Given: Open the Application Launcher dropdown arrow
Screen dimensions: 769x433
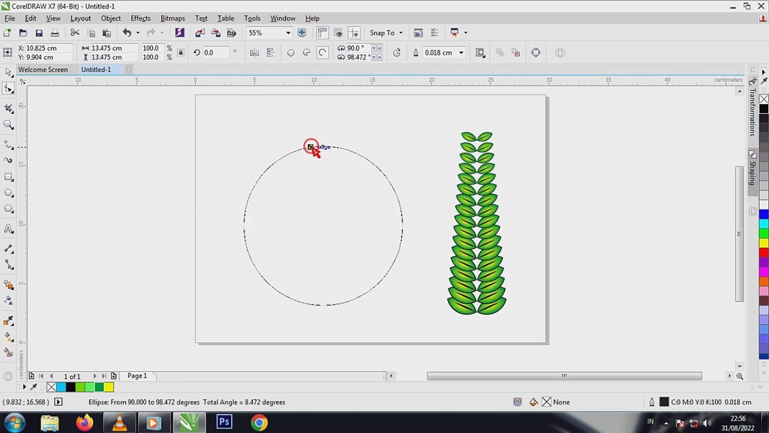Looking at the screenshot, I should pos(465,33).
